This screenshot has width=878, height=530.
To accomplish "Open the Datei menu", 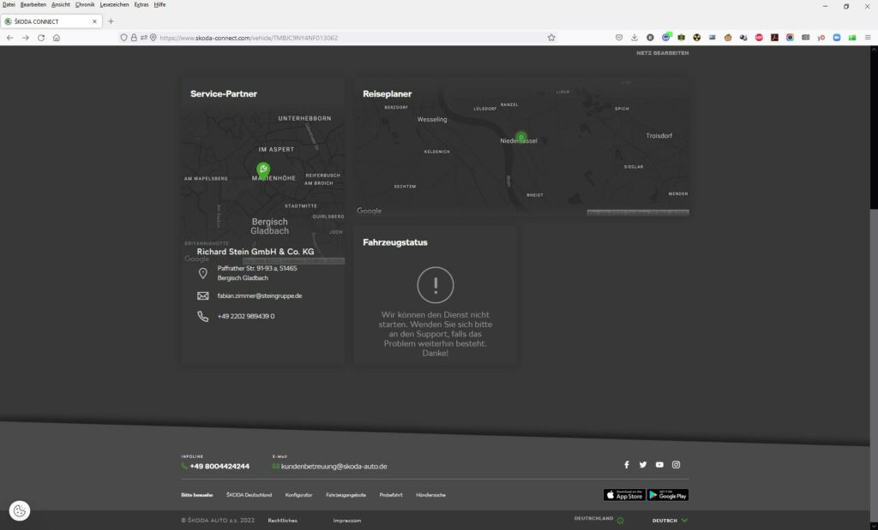I will coord(9,4).
